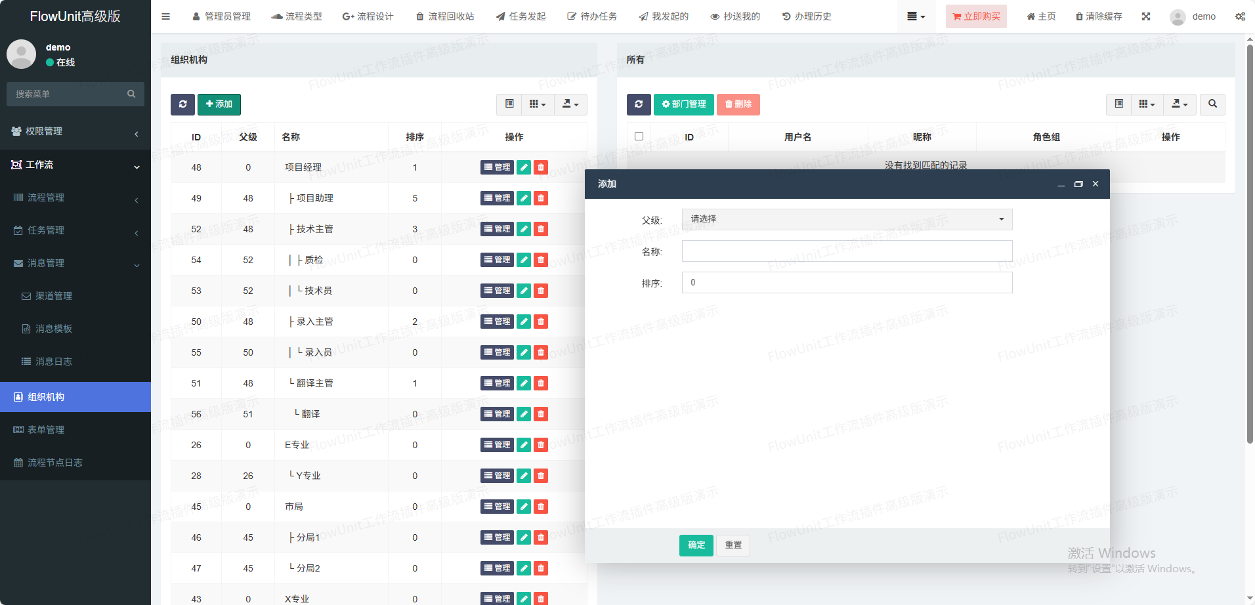Click the 名称 input field

tap(847, 251)
